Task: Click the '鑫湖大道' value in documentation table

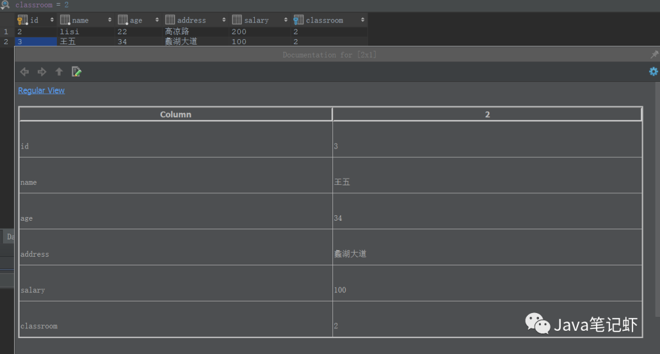Action: pyautogui.click(x=350, y=254)
